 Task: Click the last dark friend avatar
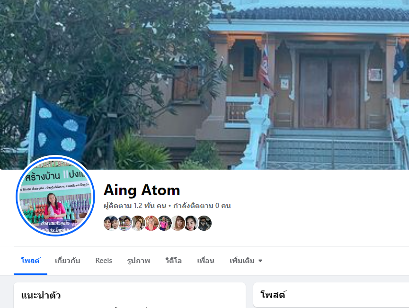click(x=204, y=223)
